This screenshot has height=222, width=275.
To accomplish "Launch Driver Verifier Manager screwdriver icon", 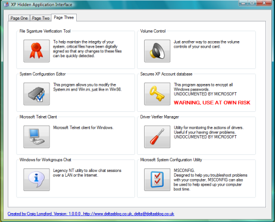I will pos(157,137).
